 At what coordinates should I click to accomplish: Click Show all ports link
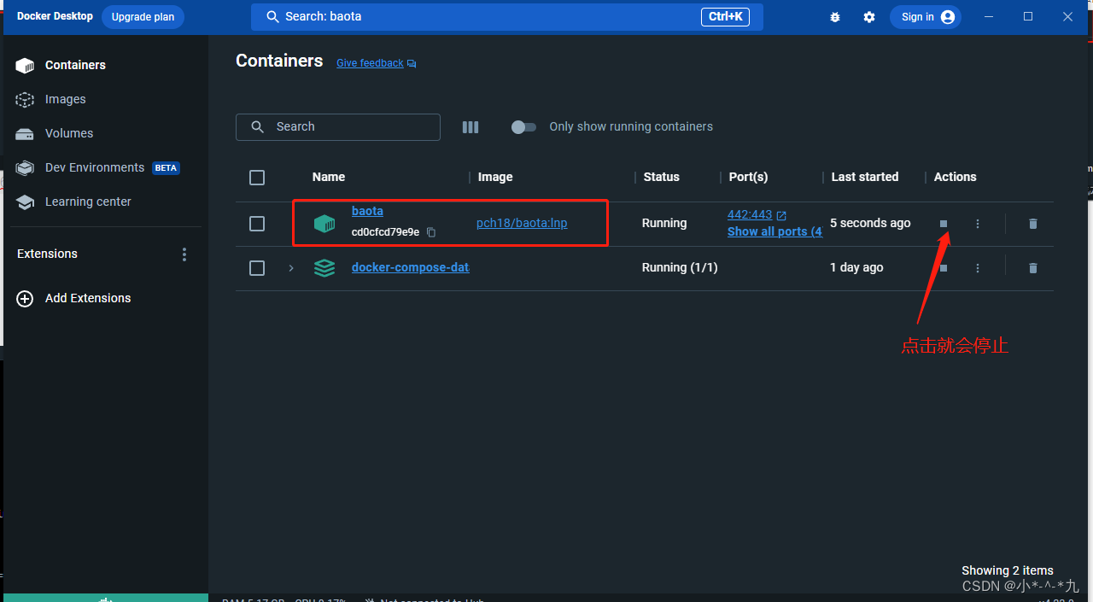point(774,231)
